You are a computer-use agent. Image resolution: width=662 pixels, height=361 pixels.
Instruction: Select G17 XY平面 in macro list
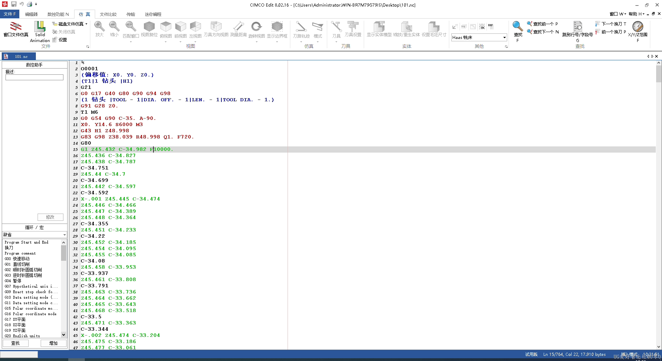(15, 319)
